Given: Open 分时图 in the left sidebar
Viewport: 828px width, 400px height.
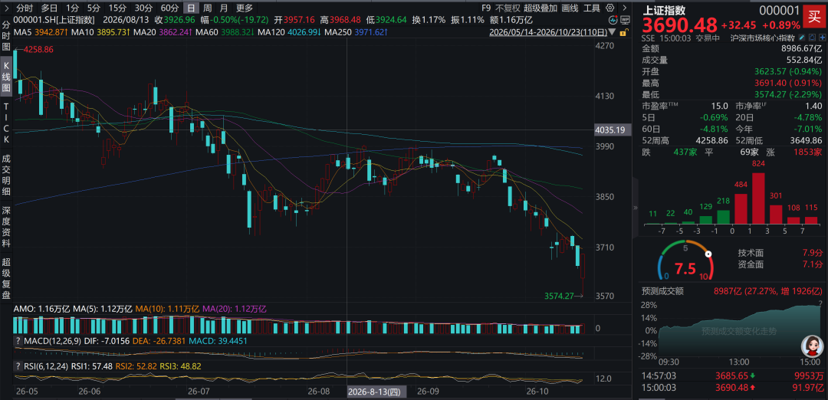Looking at the screenshot, I should click(x=6, y=34).
